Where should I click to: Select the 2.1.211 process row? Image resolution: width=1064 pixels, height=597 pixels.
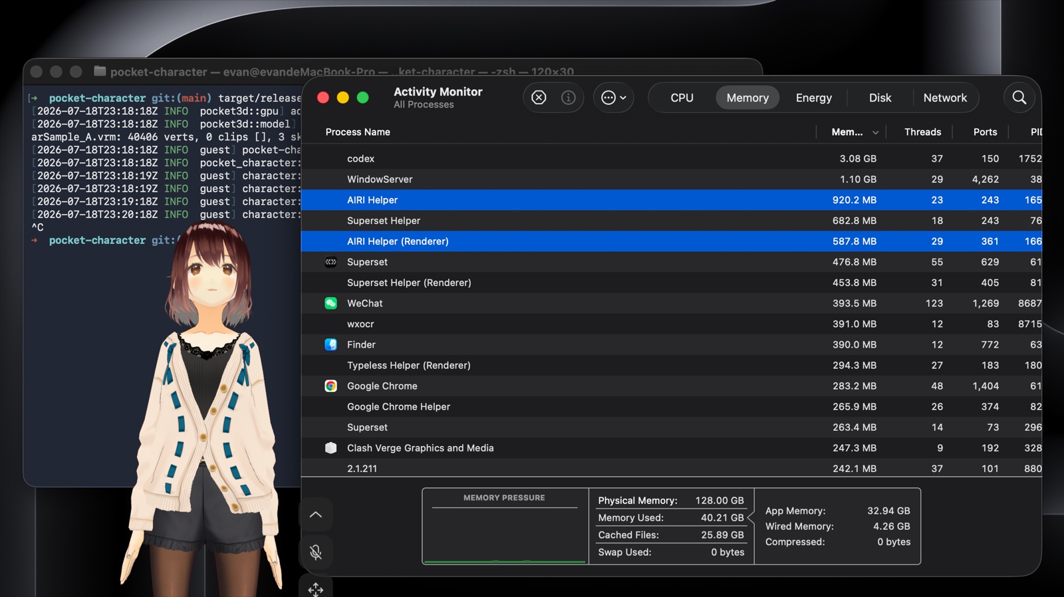click(x=672, y=468)
